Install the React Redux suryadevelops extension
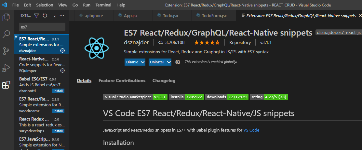This screenshot has width=362, height=150. [x=58, y=131]
